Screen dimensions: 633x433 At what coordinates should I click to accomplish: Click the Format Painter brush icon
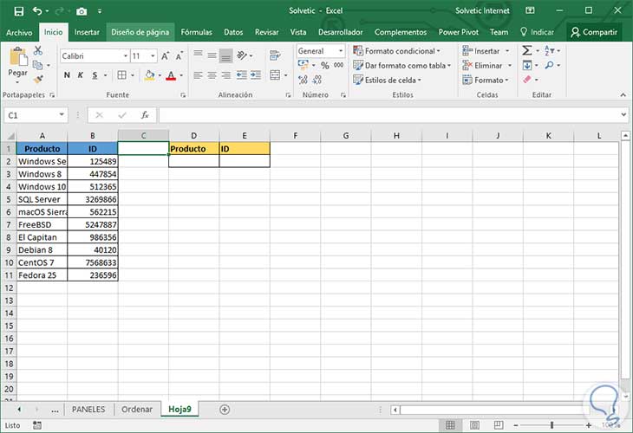pos(38,79)
